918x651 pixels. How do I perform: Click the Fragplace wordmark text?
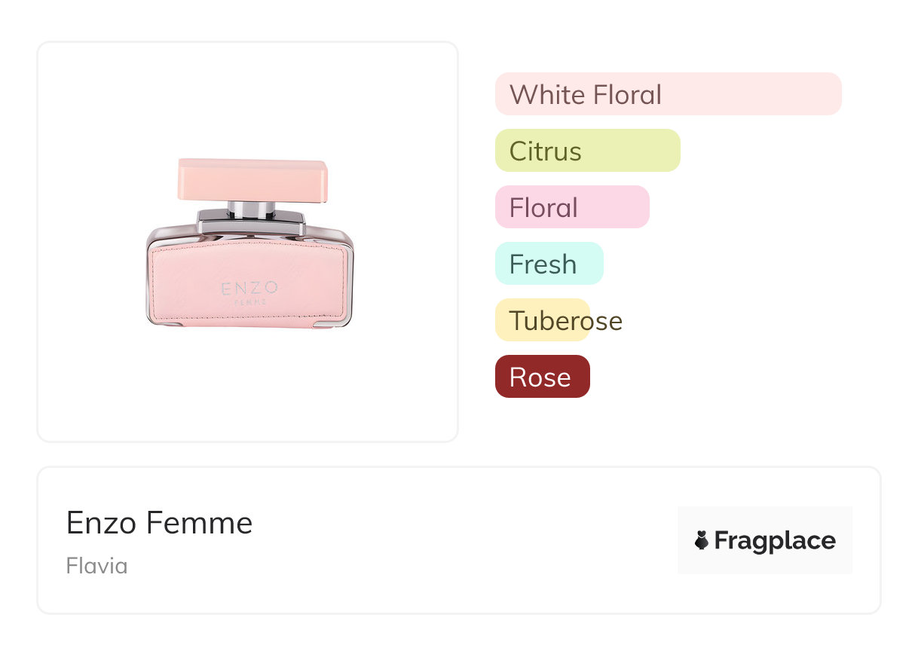point(775,540)
